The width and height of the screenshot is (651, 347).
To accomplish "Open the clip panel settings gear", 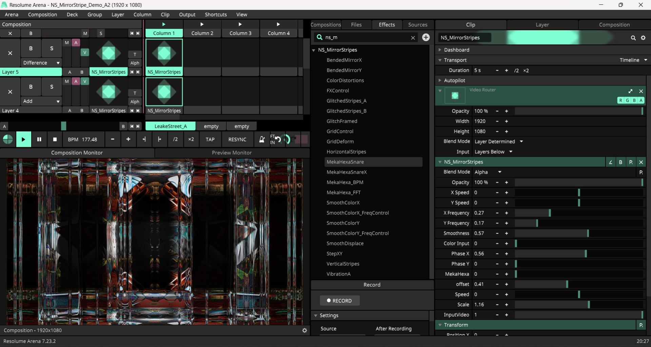I will click(x=643, y=38).
